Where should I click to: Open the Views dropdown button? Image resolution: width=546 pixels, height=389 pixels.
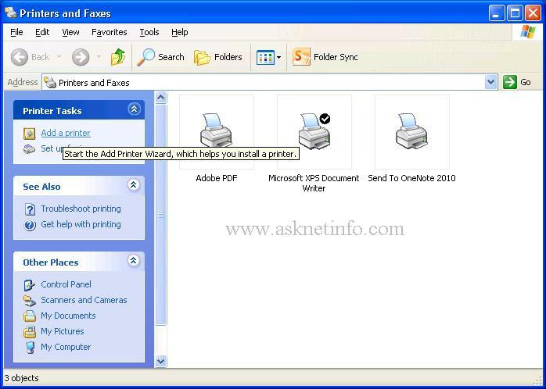[268, 57]
